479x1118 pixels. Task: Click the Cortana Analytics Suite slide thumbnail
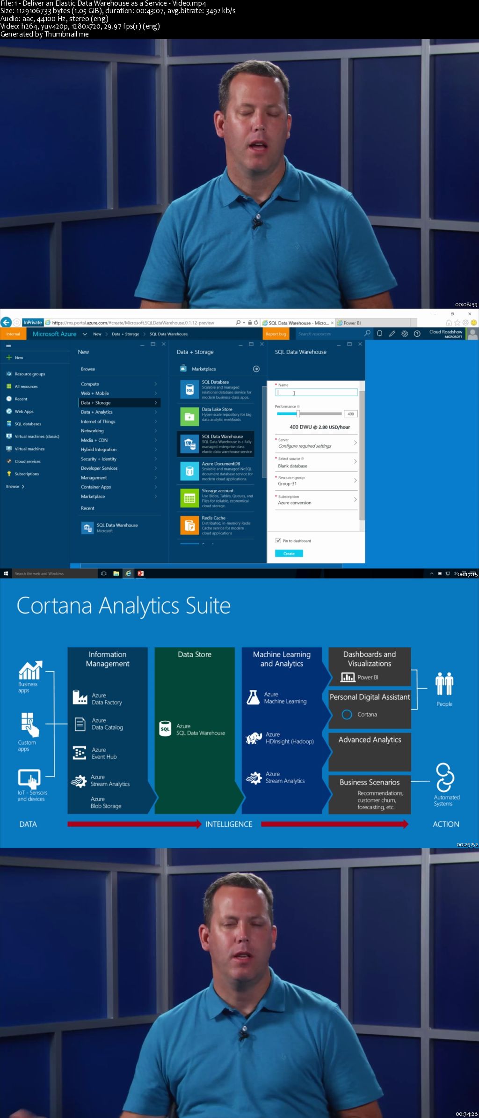[239, 713]
